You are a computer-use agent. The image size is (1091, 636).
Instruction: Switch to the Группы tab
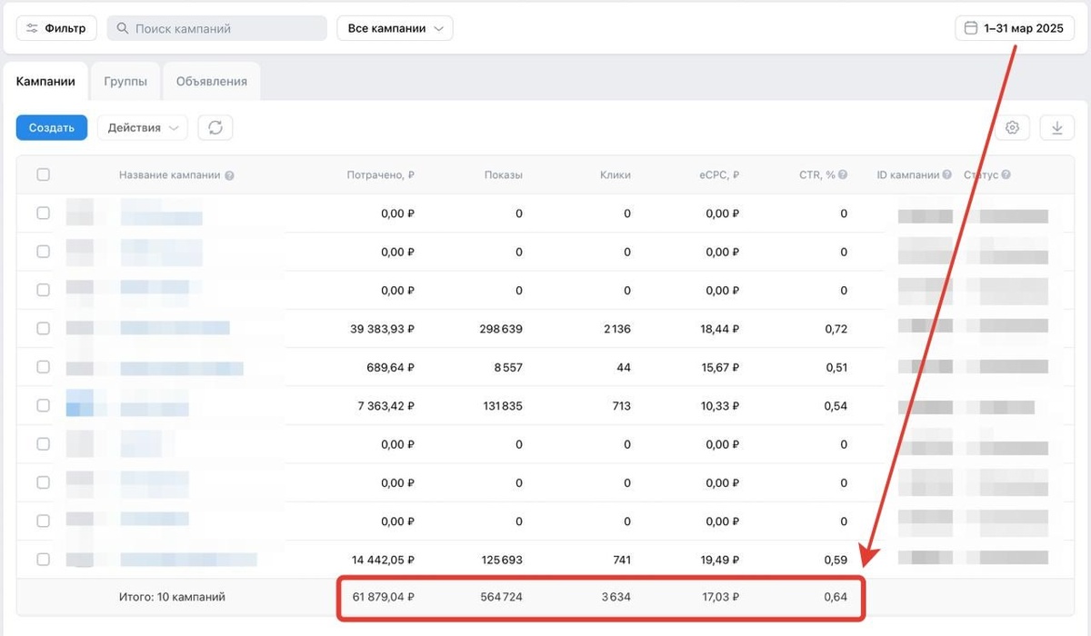tap(125, 81)
